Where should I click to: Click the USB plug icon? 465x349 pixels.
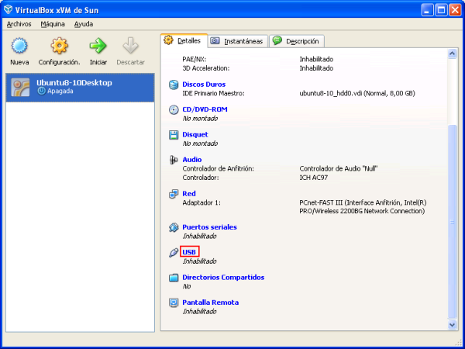pyautogui.click(x=174, y=252)
